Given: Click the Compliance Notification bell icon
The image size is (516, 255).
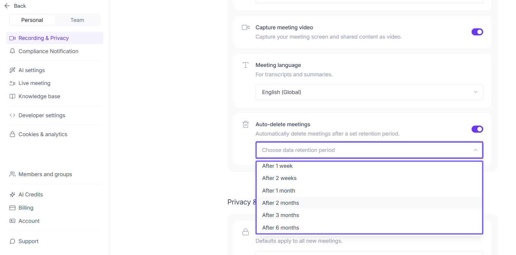Looking at the screenshot, I should (x=13, y=51).
